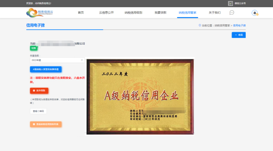Click the red note about 贵阳贵安、六盘水
The image size is (273, 151).
click(57, 80)
